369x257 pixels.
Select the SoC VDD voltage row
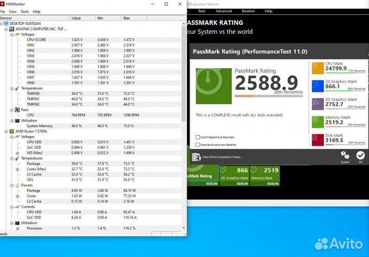click(x=91, y=147)
